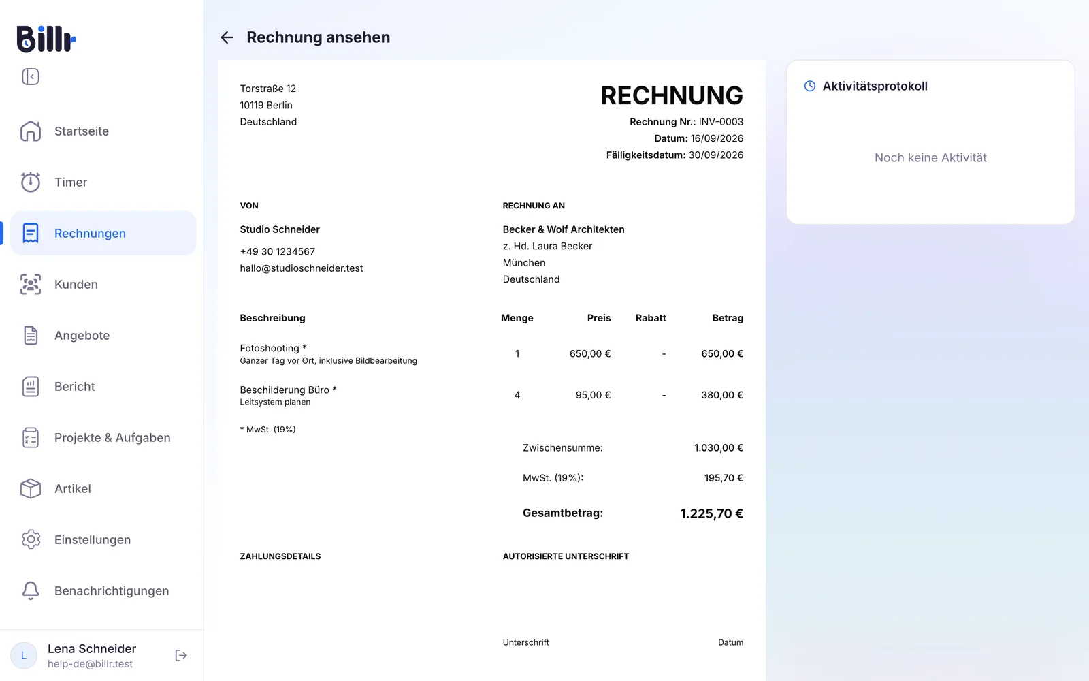Viewport: 1089px width, 681px height.
Task: Open the Startseite menu item
Action: point(103,131)
